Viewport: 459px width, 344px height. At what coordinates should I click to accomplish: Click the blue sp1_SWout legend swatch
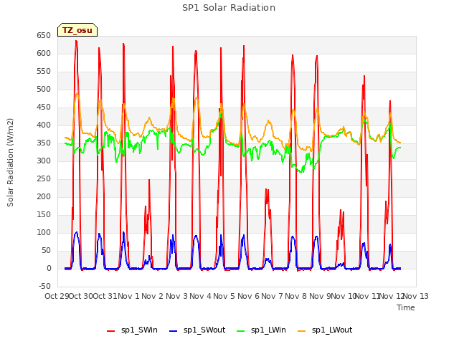tap(174, 331)
